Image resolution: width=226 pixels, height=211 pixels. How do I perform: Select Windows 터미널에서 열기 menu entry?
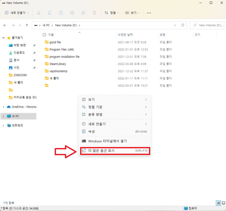click(x=115, y=141)
